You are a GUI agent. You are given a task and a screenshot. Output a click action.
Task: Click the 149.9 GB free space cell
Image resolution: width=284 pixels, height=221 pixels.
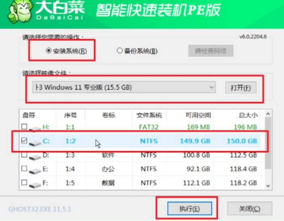195,141
